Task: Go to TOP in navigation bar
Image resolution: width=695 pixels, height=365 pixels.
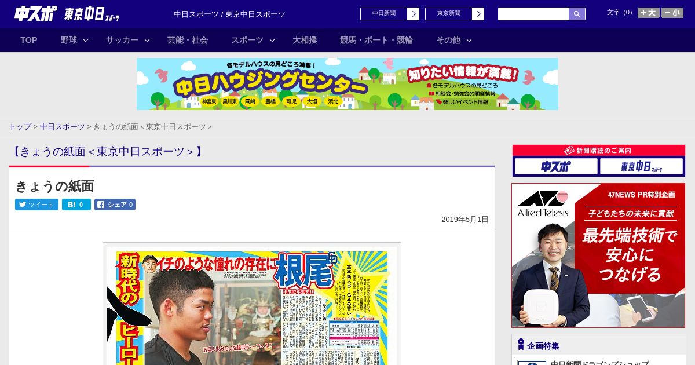Action: (x=29, y=40)
